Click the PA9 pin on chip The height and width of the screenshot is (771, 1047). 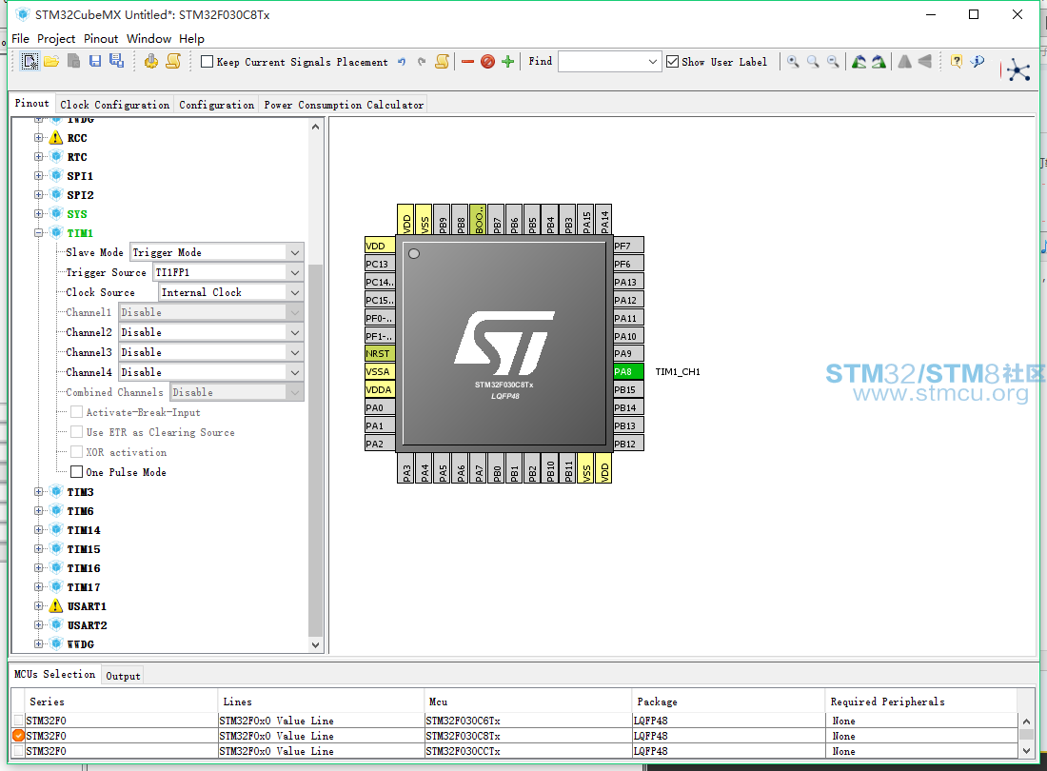click(x=628, y=354)
